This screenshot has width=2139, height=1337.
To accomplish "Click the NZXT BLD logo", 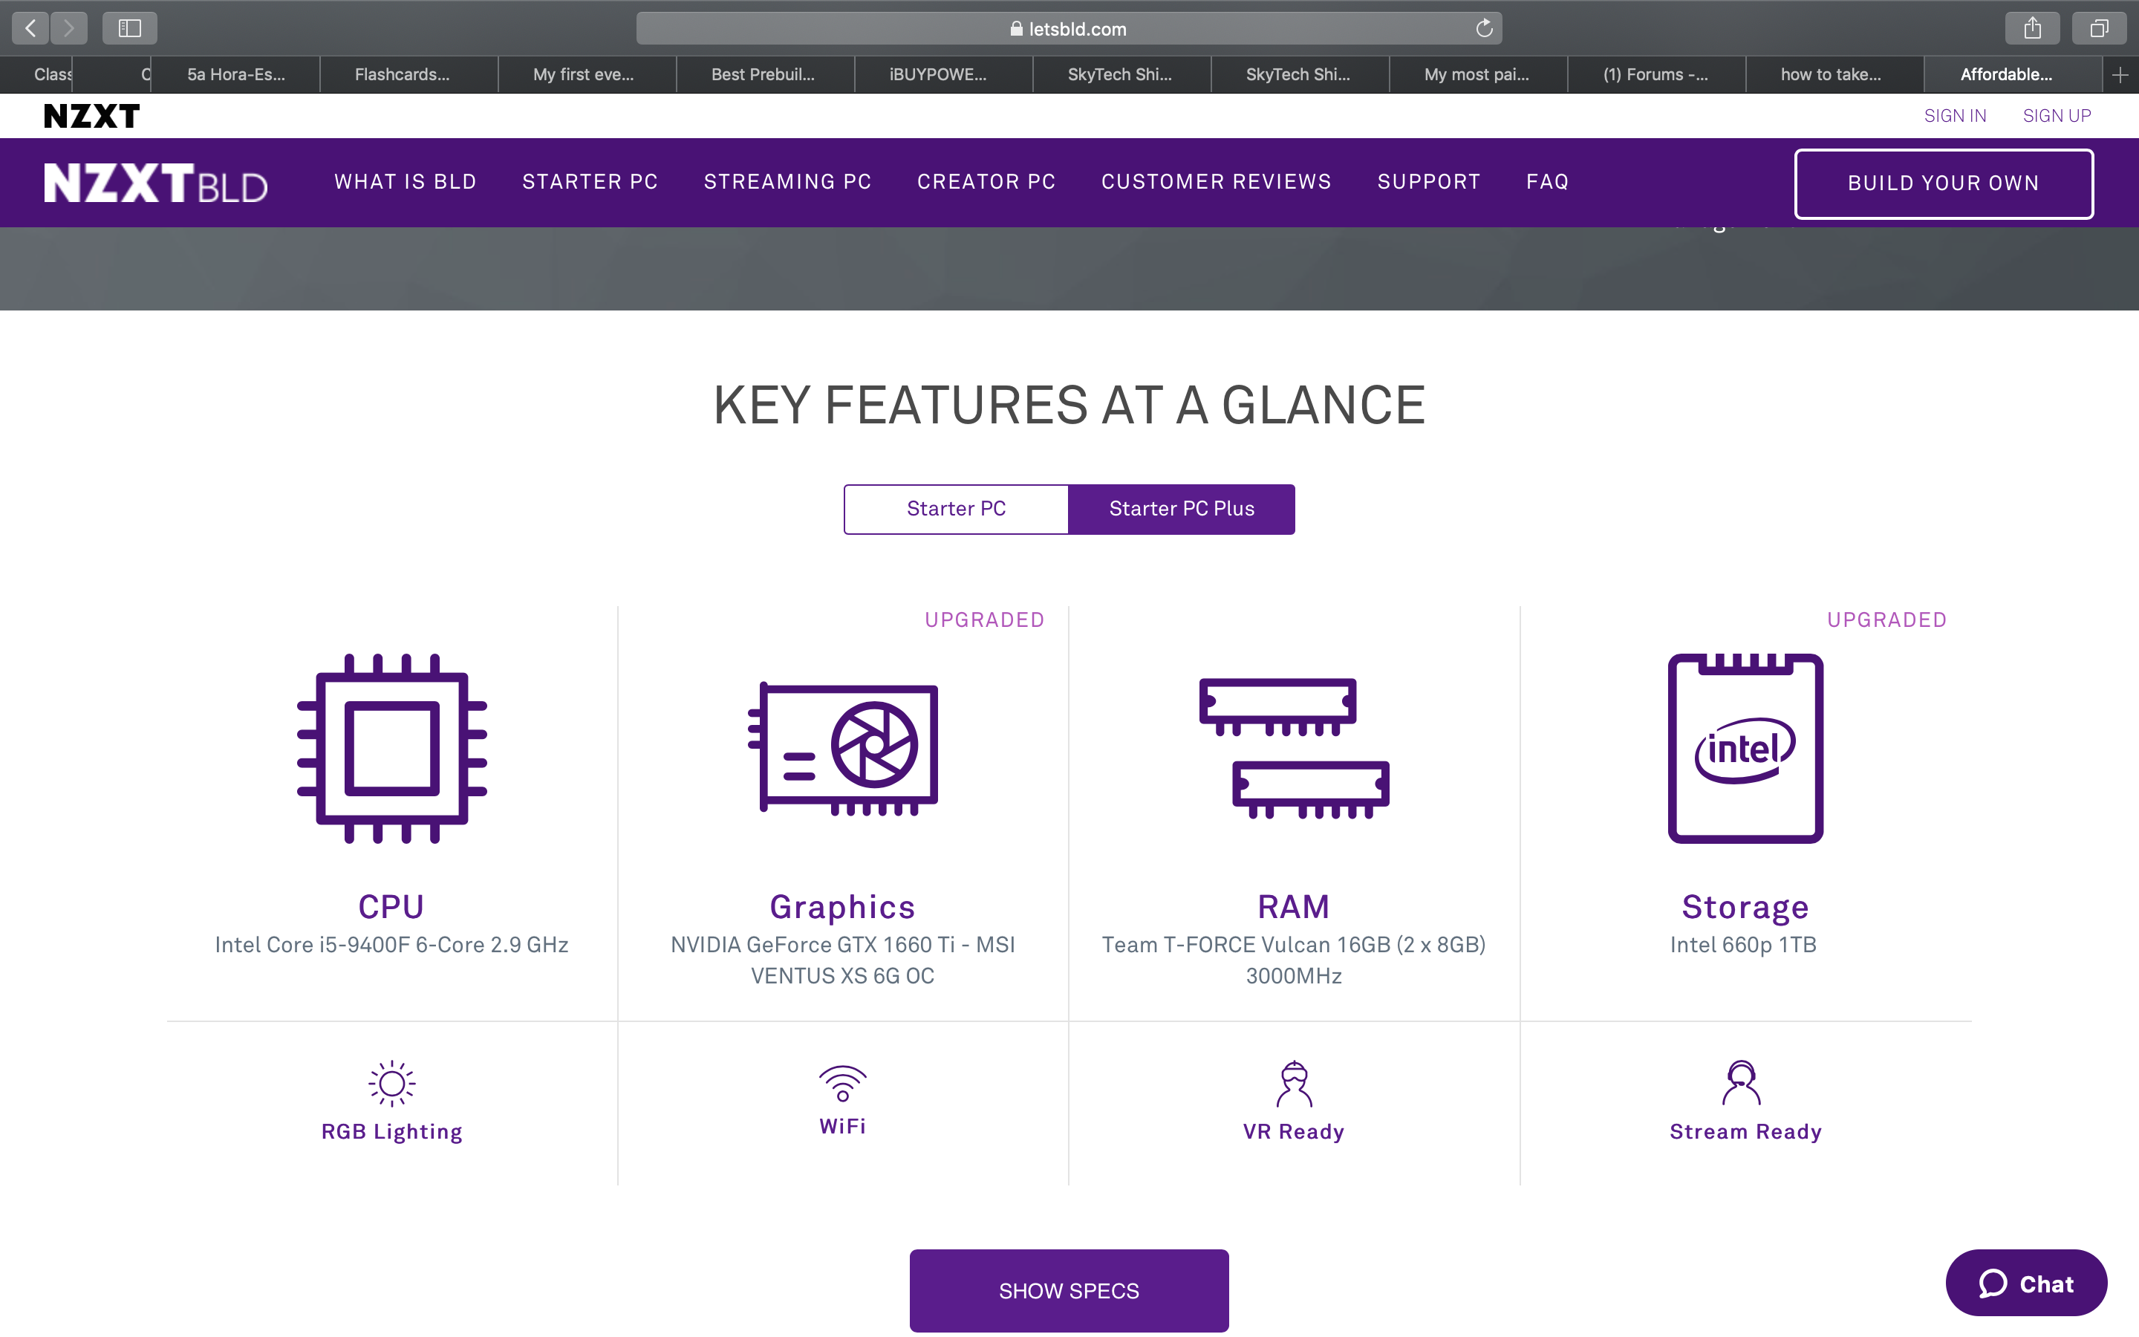I will [x=155, y=183].
